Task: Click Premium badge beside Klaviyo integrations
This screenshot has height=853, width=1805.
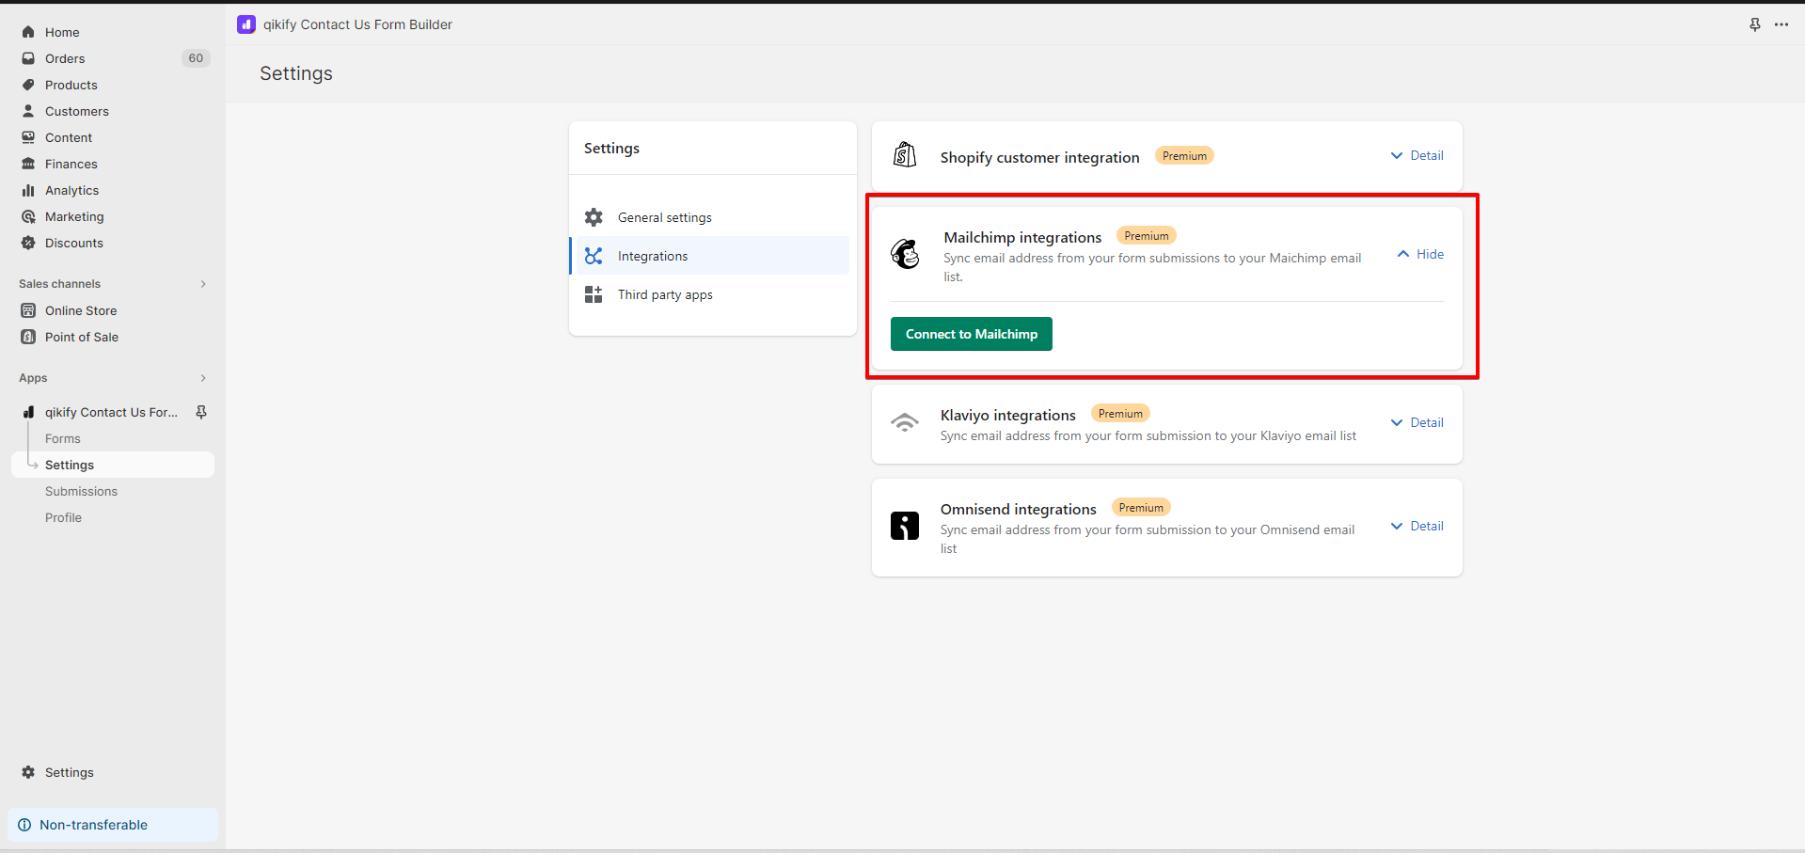Action: [1120, 414]
